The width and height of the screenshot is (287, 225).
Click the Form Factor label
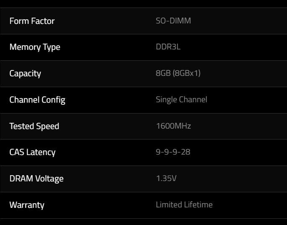pos(32,21)
